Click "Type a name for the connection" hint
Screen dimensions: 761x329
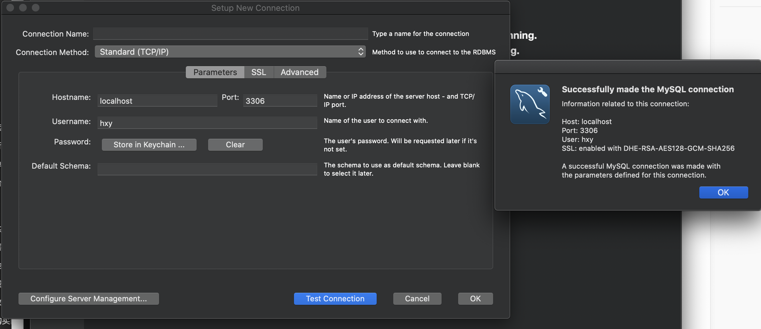[421, 34]
